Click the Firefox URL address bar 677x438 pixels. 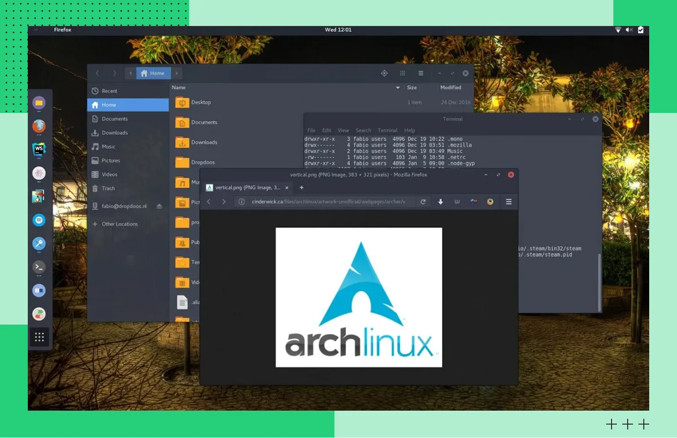click(328, 202)
